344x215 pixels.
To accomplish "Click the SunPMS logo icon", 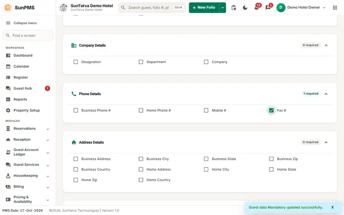I will pos(8,8).
